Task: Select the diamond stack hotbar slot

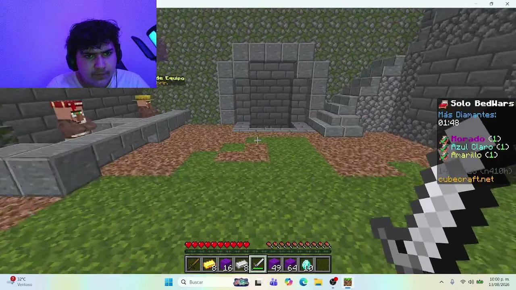Action: [307, 264]
